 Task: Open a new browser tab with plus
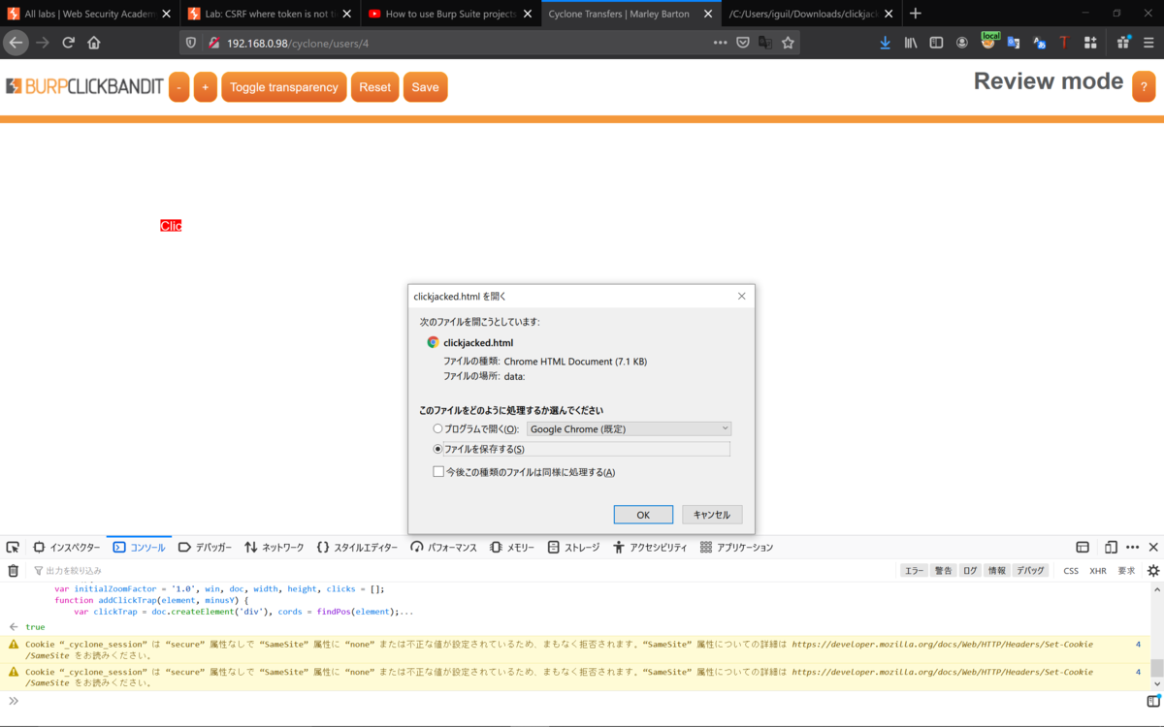pyautogui.click(x=915, y=14)
